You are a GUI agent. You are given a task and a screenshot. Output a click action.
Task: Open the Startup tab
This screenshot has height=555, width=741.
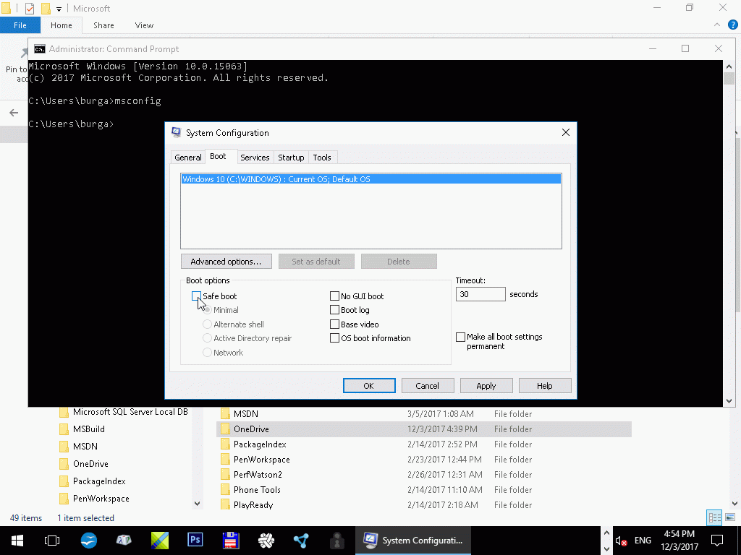click(291, 157)
